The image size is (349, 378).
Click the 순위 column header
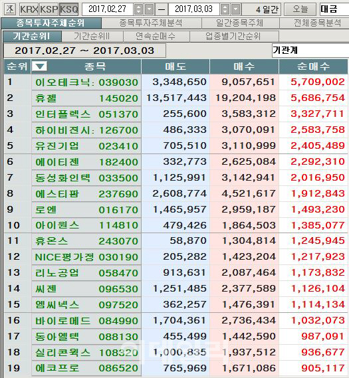[x=17, y=66]
